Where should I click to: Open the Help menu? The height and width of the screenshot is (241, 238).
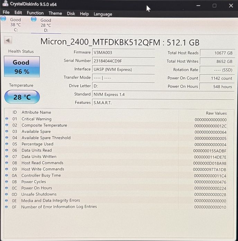(x=84, y=14)
